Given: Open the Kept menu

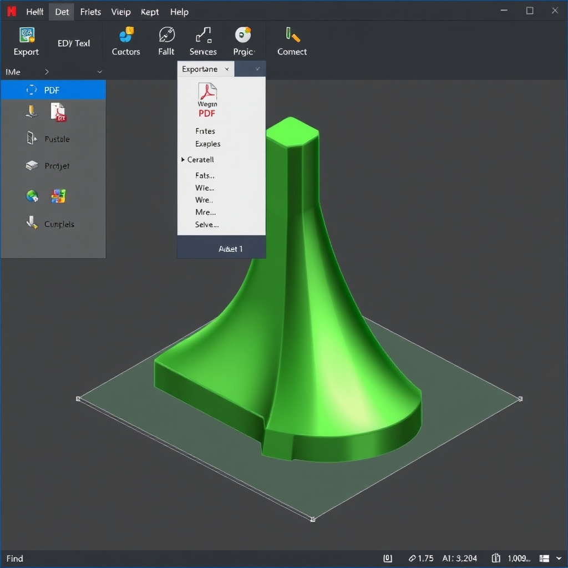Looking at the screenshot, I should click(x=150, y=12).
